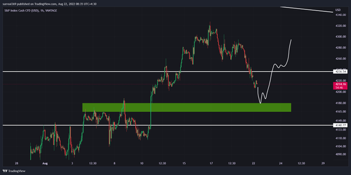
Task: Click the 4300 price scale label
Action: (340, 37)
